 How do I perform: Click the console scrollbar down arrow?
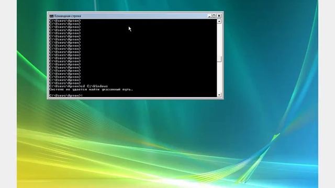click(219, 95)
